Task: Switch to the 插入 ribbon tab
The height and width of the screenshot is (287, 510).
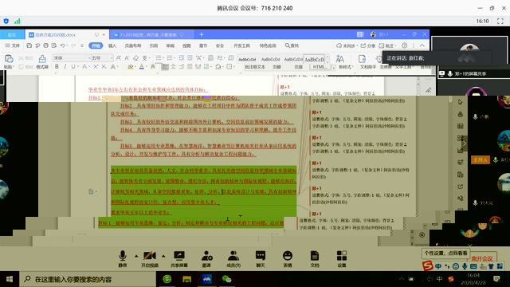Action: pos(112,46)
